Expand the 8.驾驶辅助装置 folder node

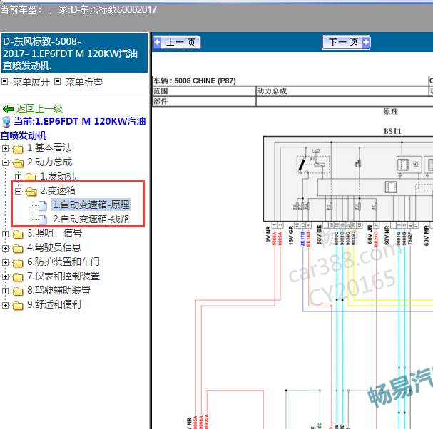click(5, 291)
